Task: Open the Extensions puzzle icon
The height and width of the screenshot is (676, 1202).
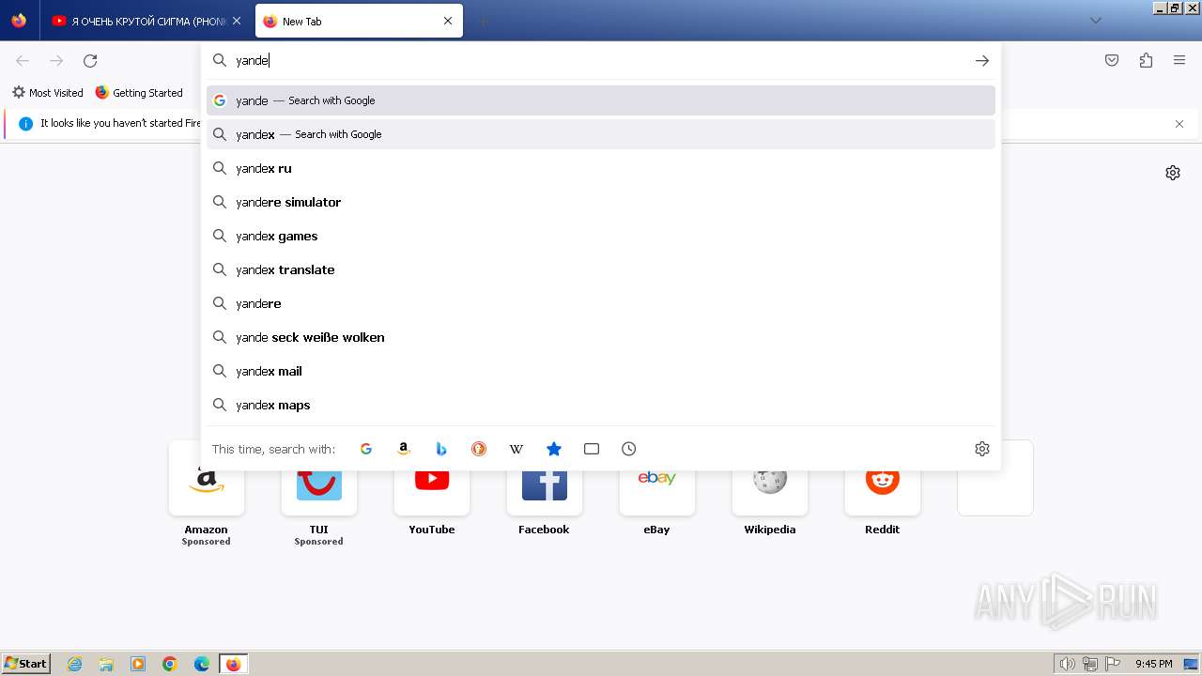Action: [1146, 60]
